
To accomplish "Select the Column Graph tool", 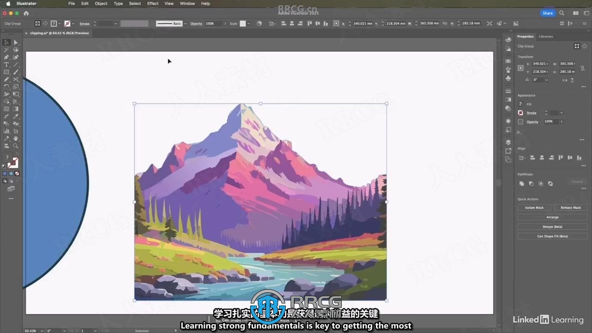I will click(x=6, y=131).
